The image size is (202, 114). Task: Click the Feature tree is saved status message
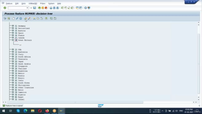(14, 106)
